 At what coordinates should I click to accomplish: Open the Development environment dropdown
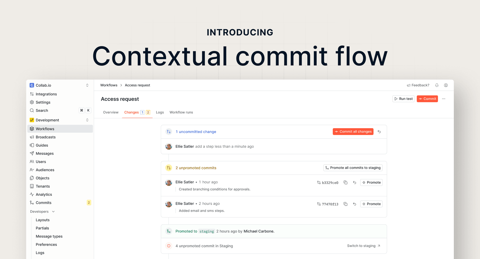click(x=87, y=120)
